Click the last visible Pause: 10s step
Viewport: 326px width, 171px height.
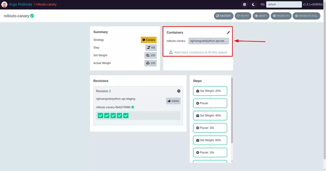point(210,152)
